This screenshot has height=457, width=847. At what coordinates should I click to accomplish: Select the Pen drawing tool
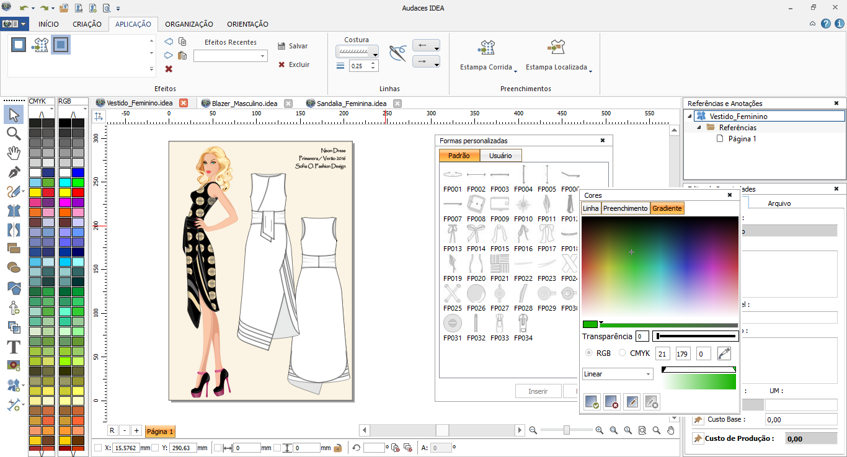coord(14,172)
